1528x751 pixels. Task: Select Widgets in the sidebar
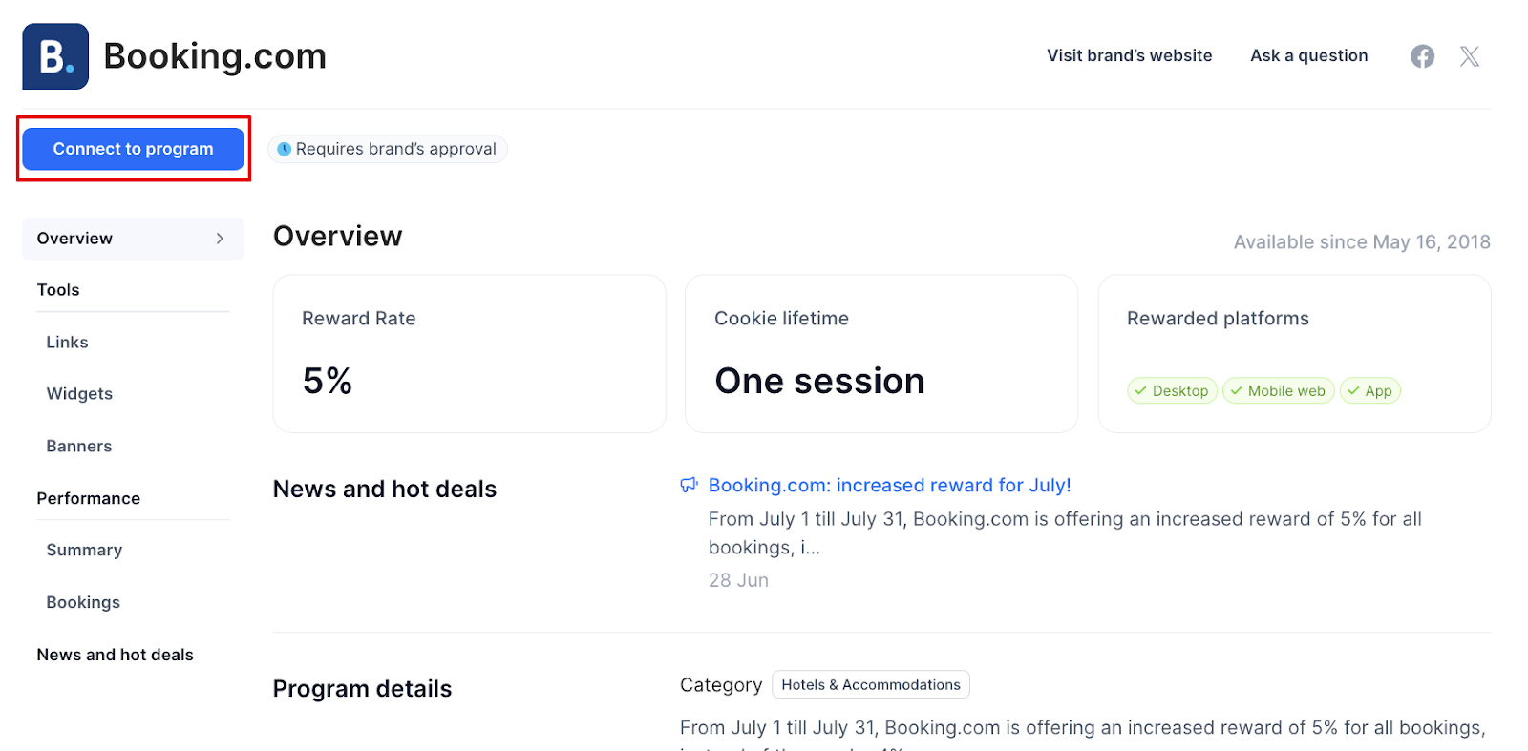pyautogui.click(x=79, y=393)
